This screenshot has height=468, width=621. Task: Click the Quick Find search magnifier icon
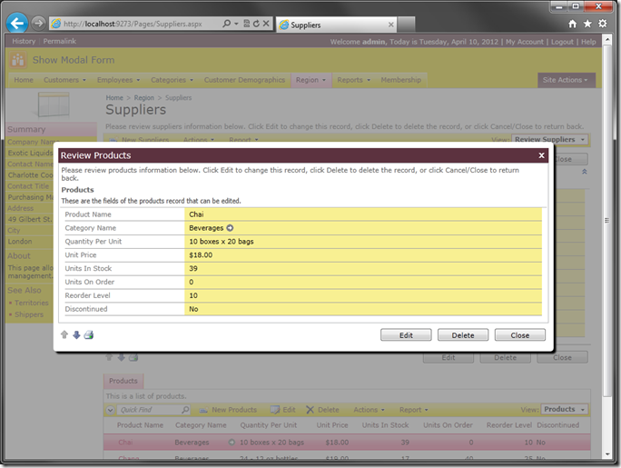(x=185, y=410)
